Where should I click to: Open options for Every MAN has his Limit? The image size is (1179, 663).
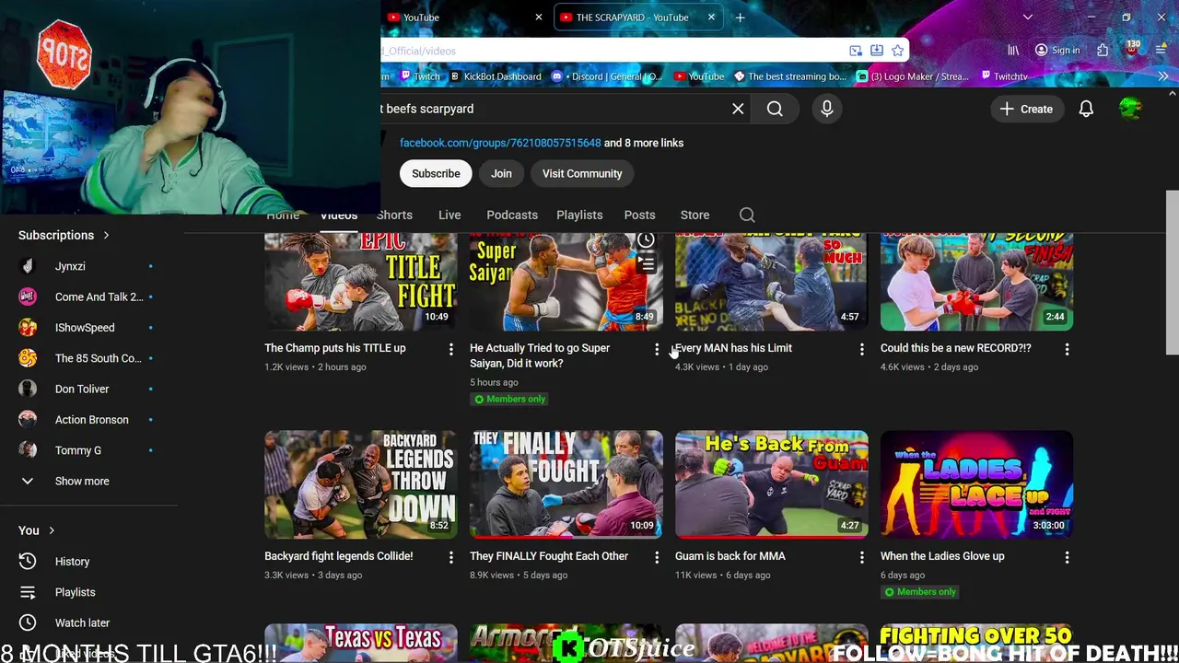coord(861,349)
